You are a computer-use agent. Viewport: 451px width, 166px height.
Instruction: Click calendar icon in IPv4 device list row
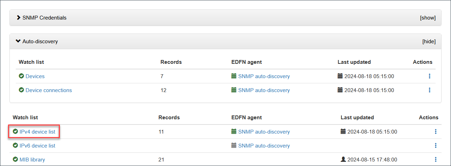tap(343, 132)
